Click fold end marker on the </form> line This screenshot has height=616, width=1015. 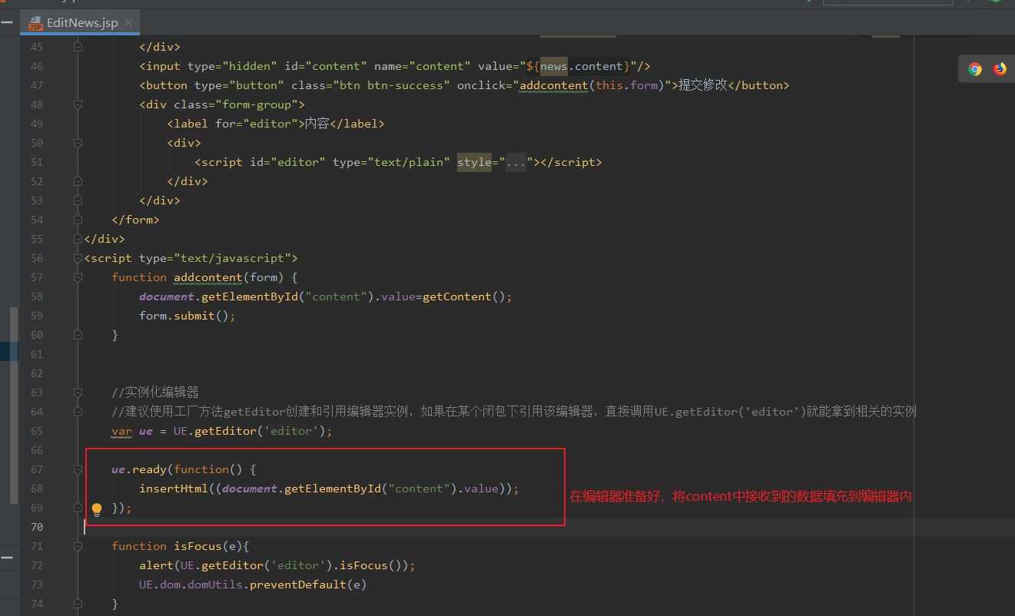[x=78, y=220]
